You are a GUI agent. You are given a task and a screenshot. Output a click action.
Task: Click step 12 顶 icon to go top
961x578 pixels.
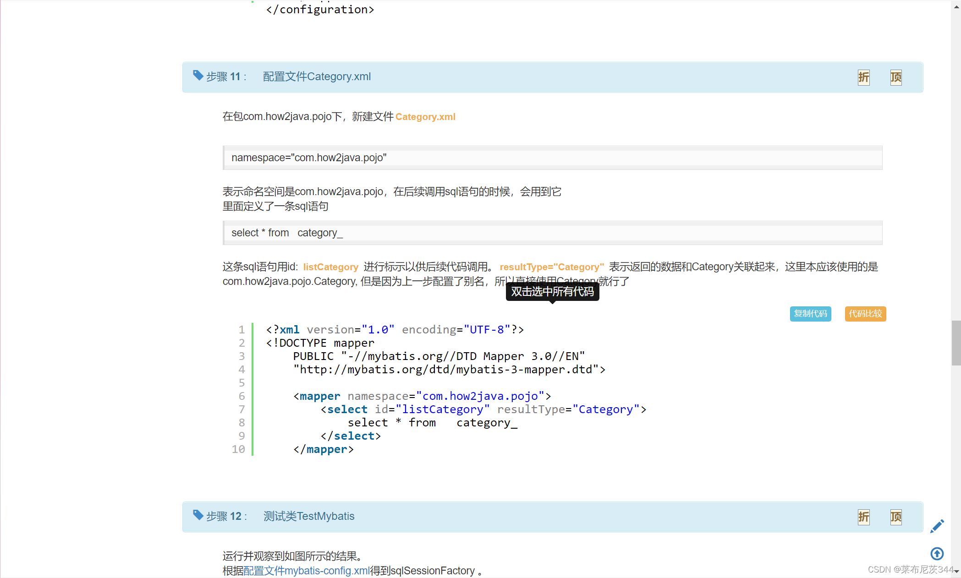(x=895, y=517)
